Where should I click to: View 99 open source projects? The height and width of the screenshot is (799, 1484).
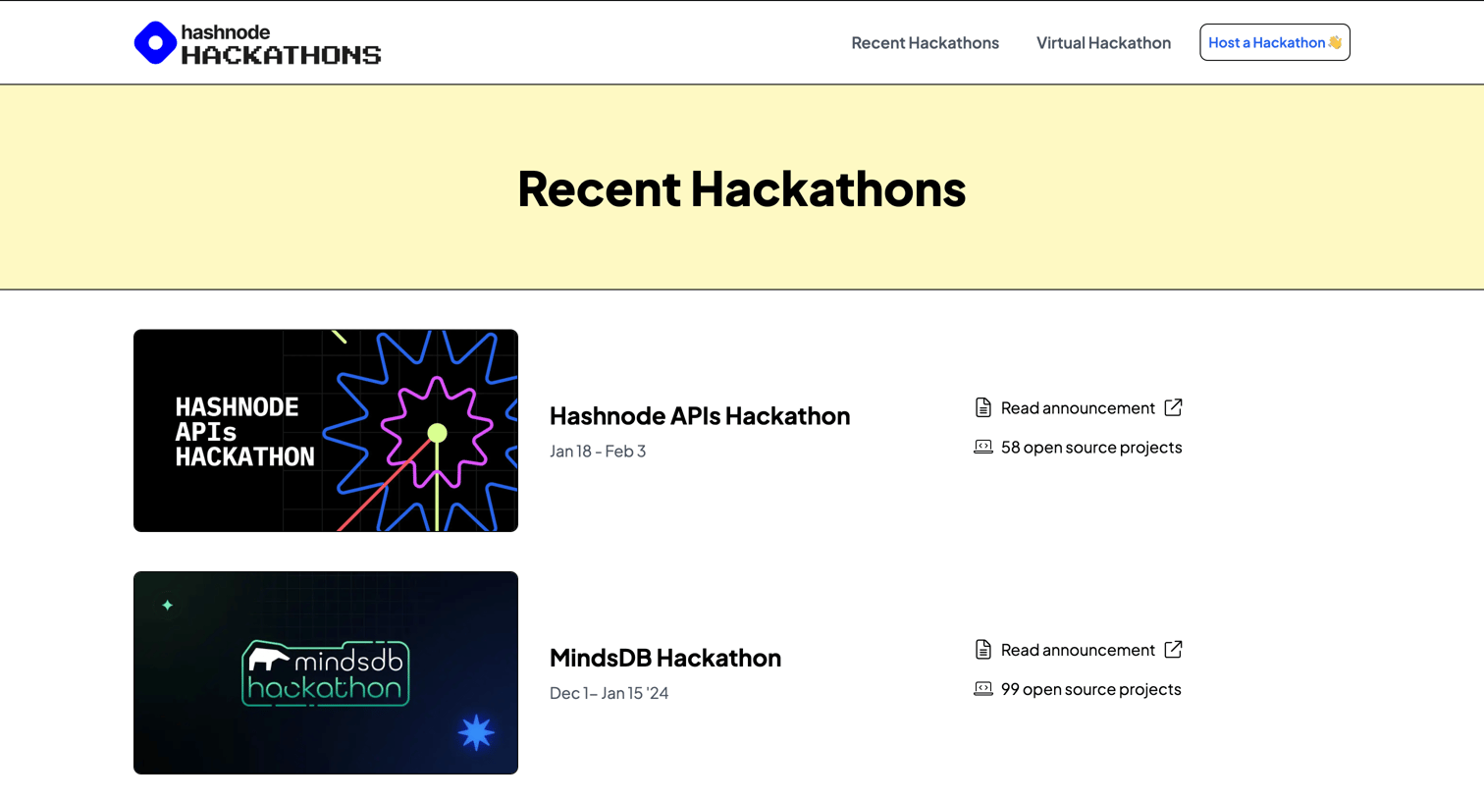pyautogui.click(x=1091, y=689)
